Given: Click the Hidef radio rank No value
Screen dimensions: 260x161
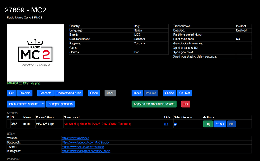Looking at the screenshot, I should [x=238, y=39].
